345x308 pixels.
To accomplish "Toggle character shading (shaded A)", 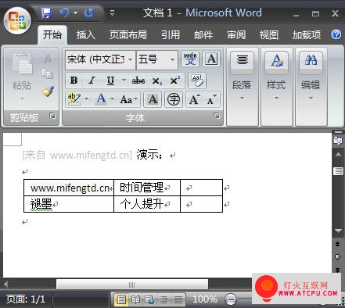I will tap(153, 99).
